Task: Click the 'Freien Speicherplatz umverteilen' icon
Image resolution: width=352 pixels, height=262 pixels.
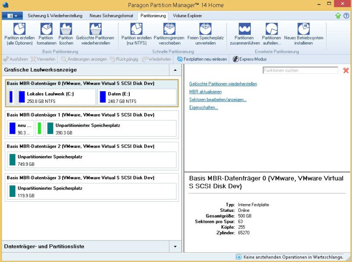Action: pyautogui.click(x=205, y=29)
